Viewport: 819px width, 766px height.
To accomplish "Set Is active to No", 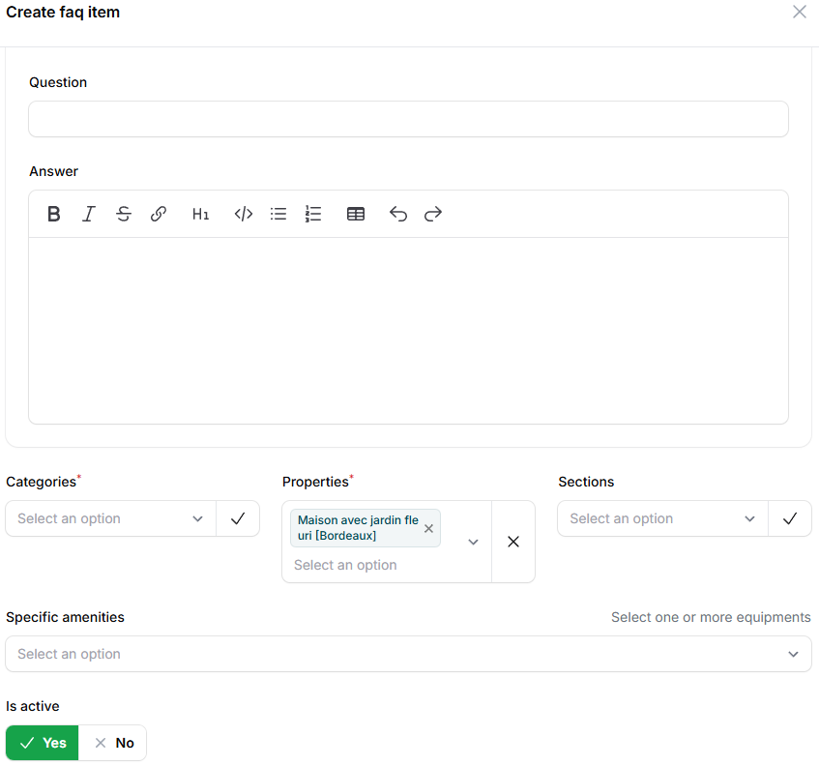I will pyautogui.click(x=113, y=743).
